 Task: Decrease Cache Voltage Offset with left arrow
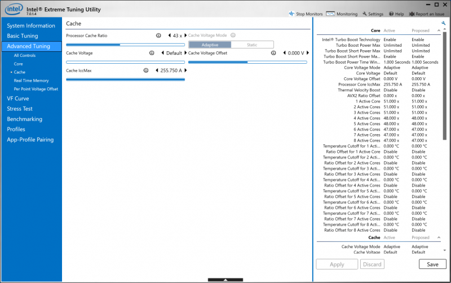tap(285, 53)
